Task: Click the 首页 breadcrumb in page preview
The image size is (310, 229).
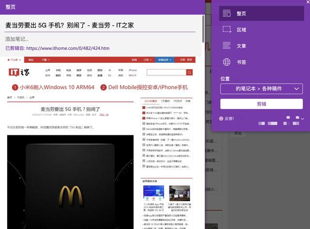Action: click(x=10, y=98)
